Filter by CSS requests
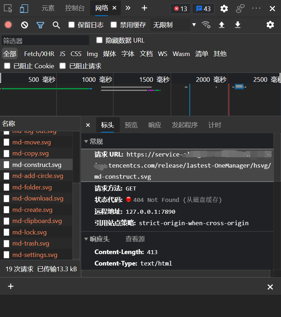The image size is (281, 317). [76, 54]
